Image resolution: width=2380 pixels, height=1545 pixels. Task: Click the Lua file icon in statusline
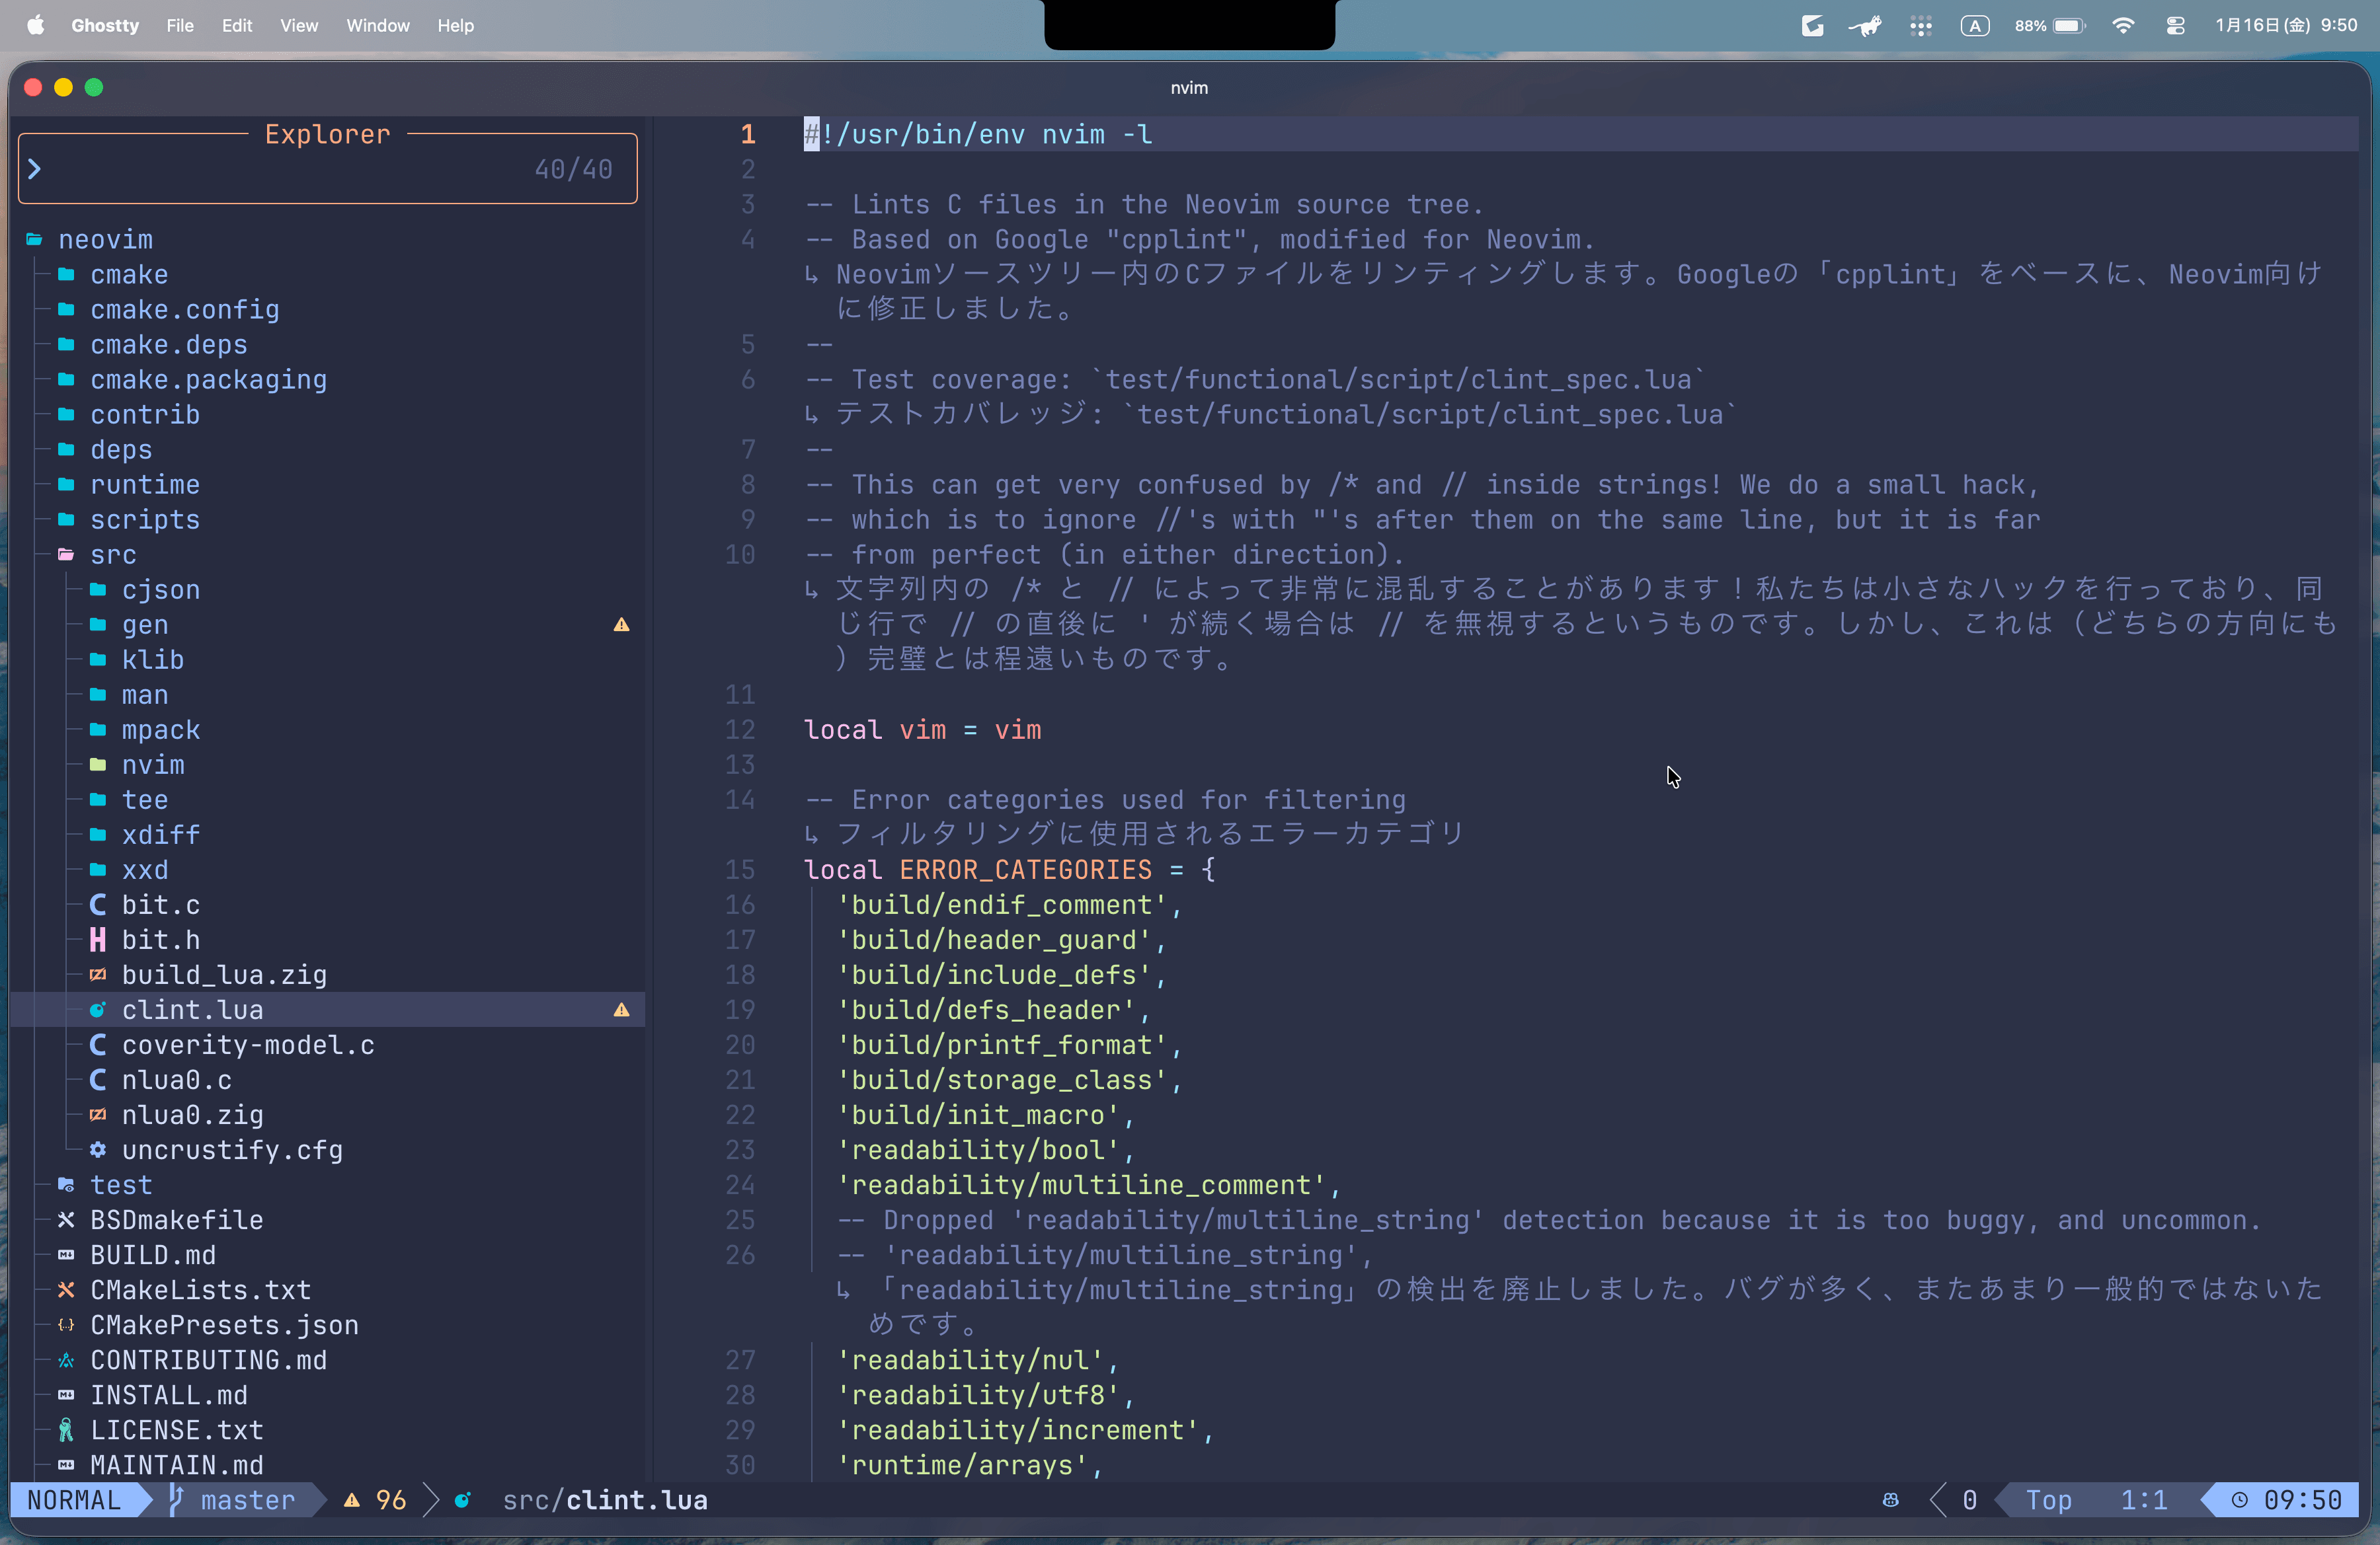463,1499
